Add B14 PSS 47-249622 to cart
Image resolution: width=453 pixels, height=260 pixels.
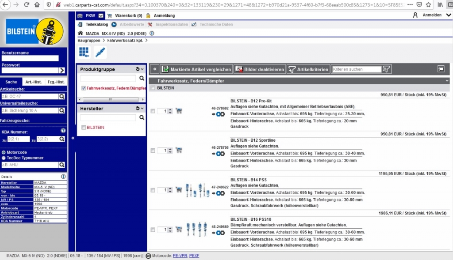pos(179,190)
